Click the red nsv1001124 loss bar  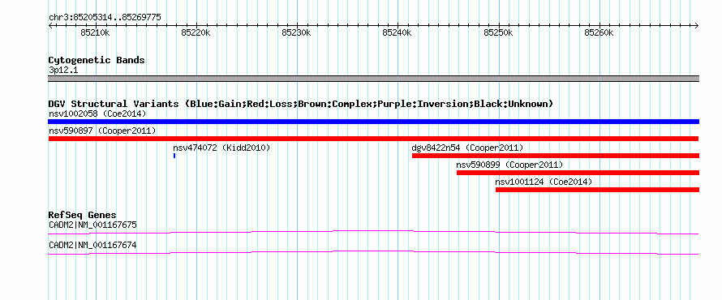(x=597, y=190)
